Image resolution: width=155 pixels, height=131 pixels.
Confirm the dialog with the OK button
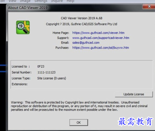[79, 123]
